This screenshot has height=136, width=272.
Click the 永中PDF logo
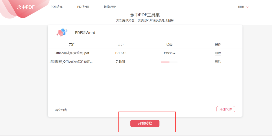click(x=26, y=7)
